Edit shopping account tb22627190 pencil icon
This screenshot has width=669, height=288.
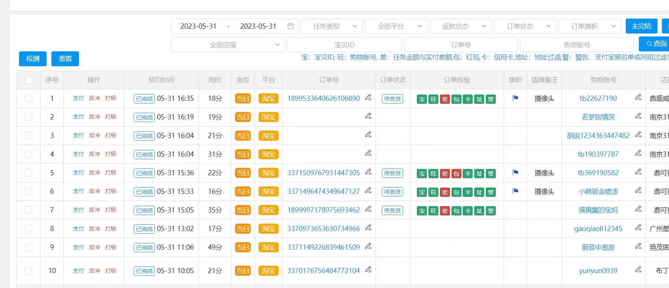(x=638, y=97)
